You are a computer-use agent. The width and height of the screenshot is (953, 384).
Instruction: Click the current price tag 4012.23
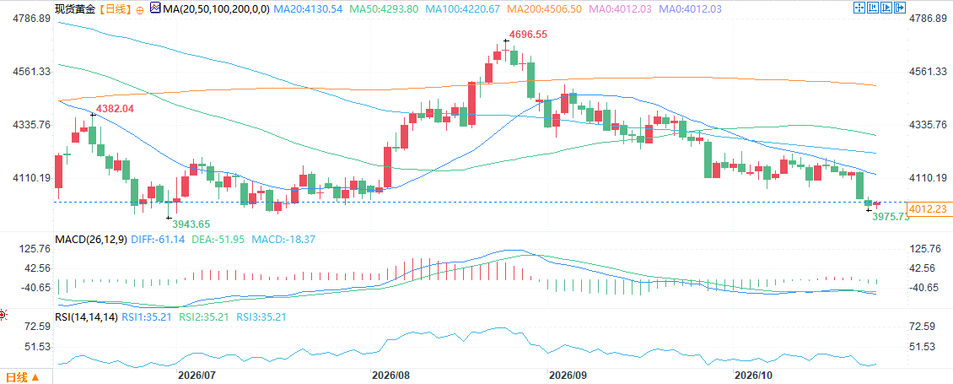[929, 208]
